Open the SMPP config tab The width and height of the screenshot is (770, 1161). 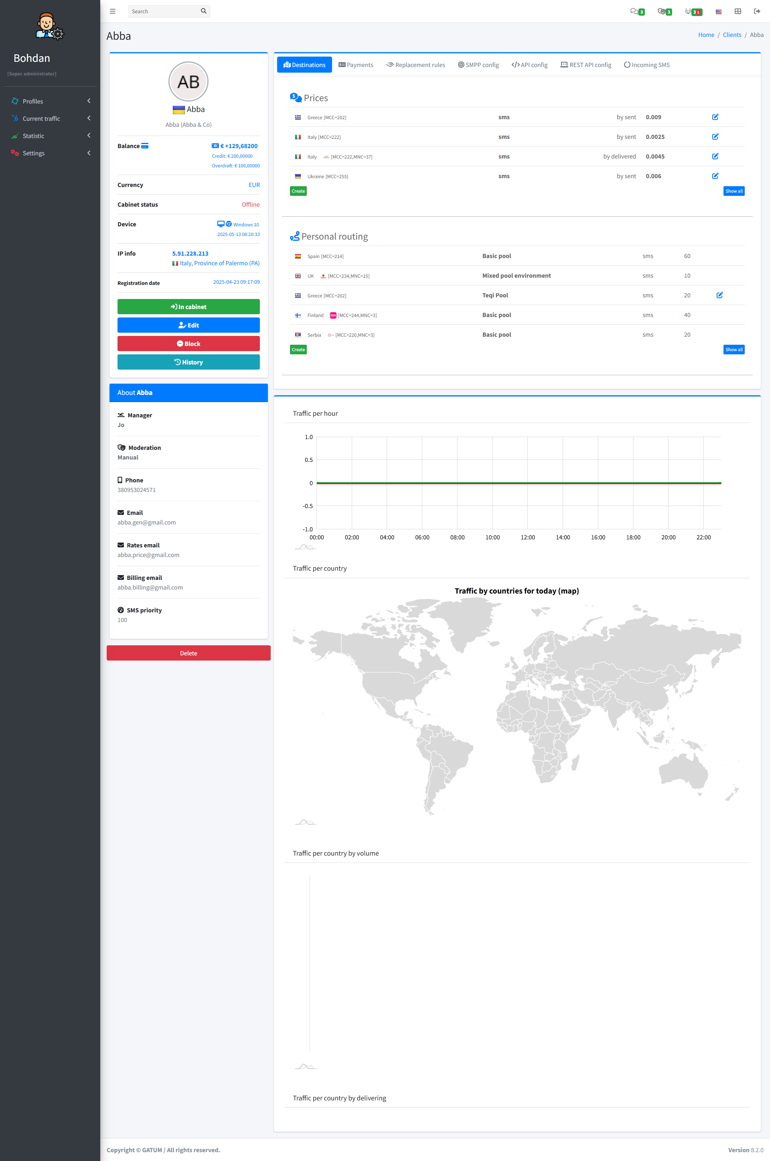(x=478, y=65)
